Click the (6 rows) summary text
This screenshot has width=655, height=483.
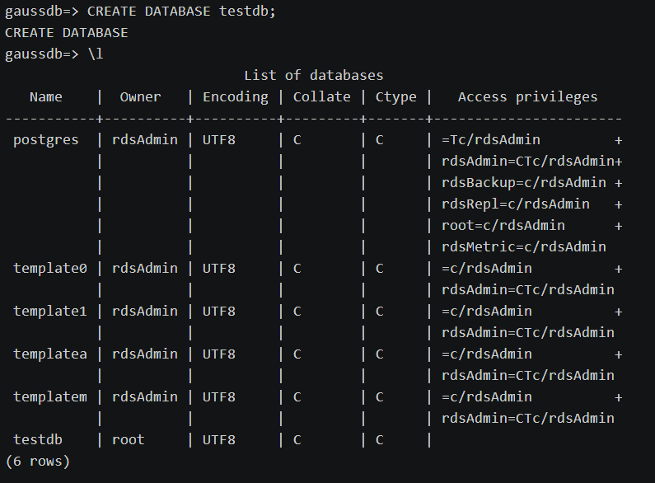click(38, 461)
